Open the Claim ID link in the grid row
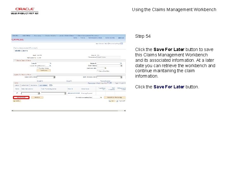This screenshot has width=228, height=171. pos(74,93)
